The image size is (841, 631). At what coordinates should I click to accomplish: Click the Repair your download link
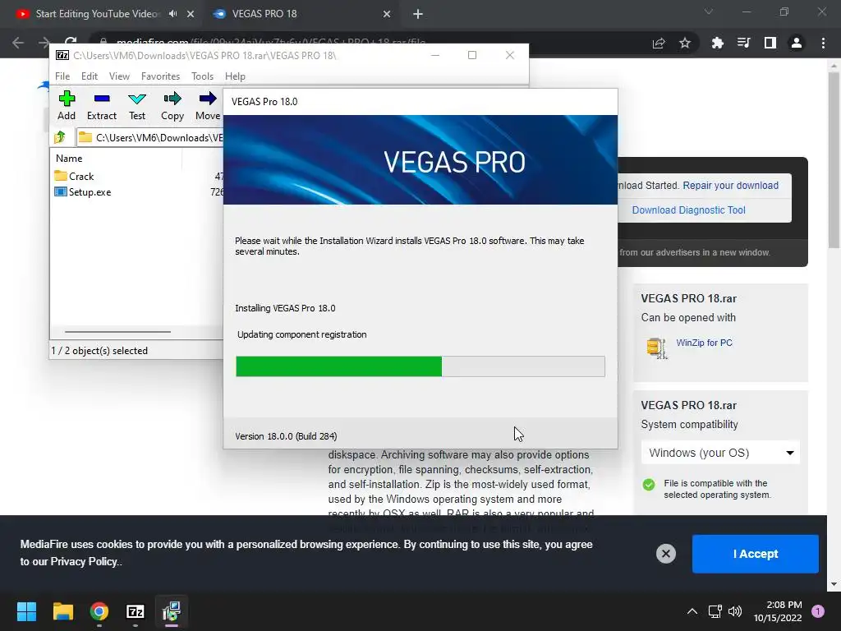pos(730,185)
